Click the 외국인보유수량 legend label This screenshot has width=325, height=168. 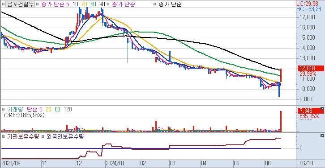point(65,136)
